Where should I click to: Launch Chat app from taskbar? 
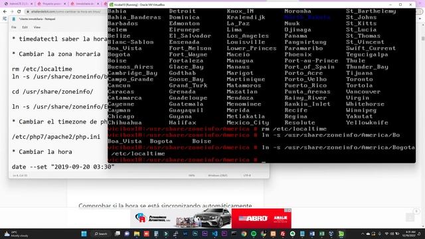[x=127, y=234]
